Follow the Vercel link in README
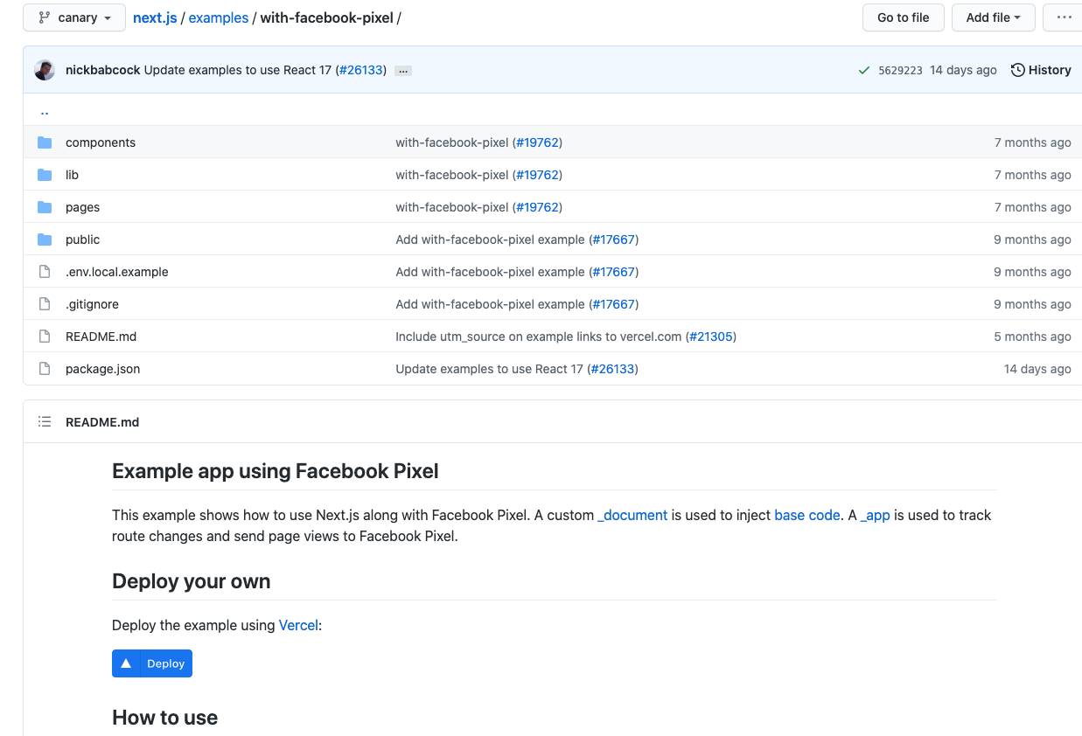The height and width of the screenshot is (736, 1082). pyautogui.click(x=298, y=625)
